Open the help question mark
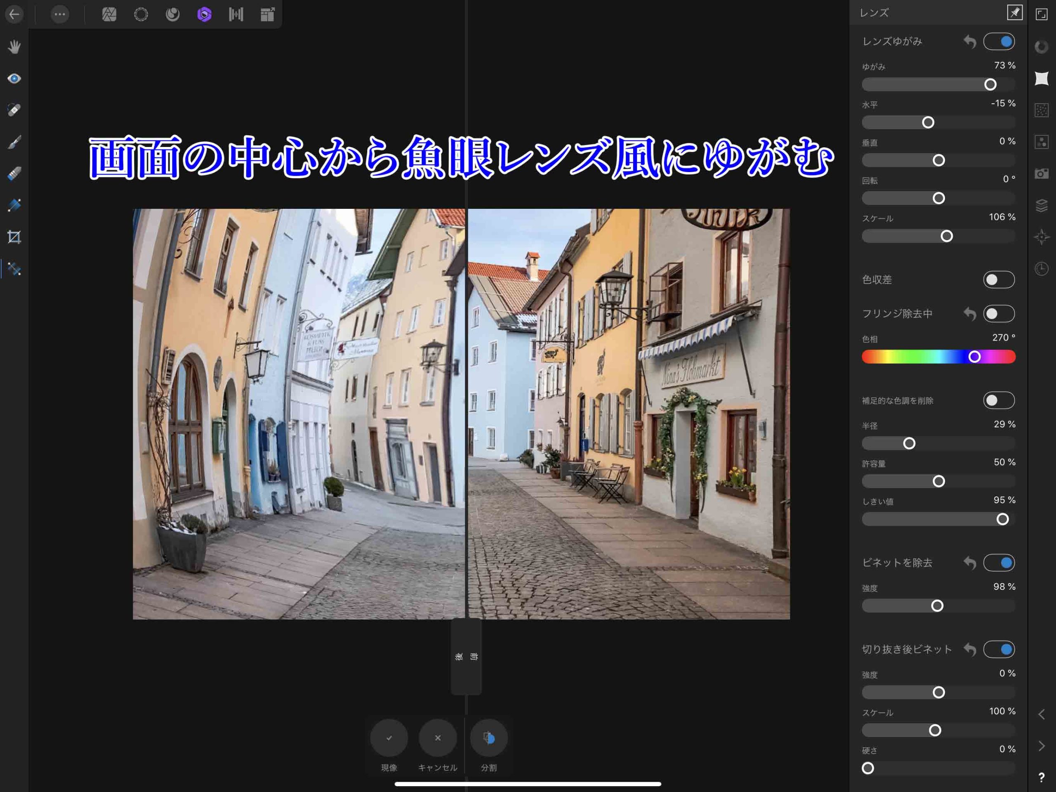 pyautogui.click(x=1042, y=778)
